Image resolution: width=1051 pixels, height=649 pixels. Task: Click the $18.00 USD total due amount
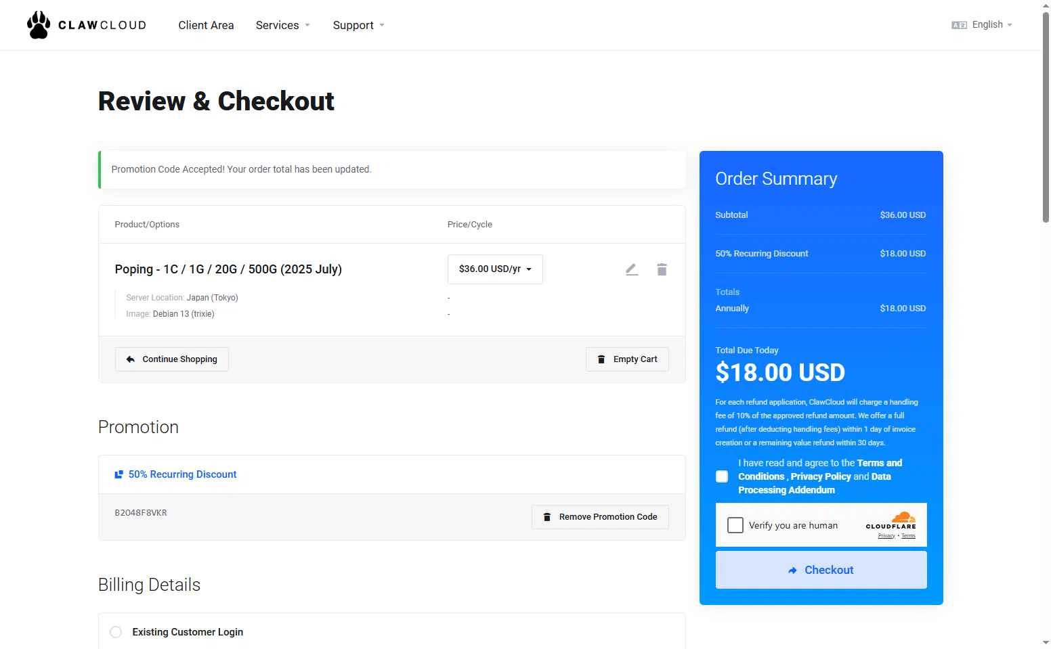coord(780,372)
